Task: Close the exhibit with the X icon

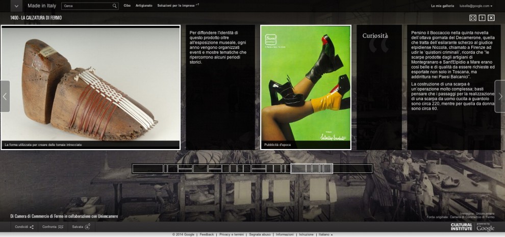Action: (491, 18)
